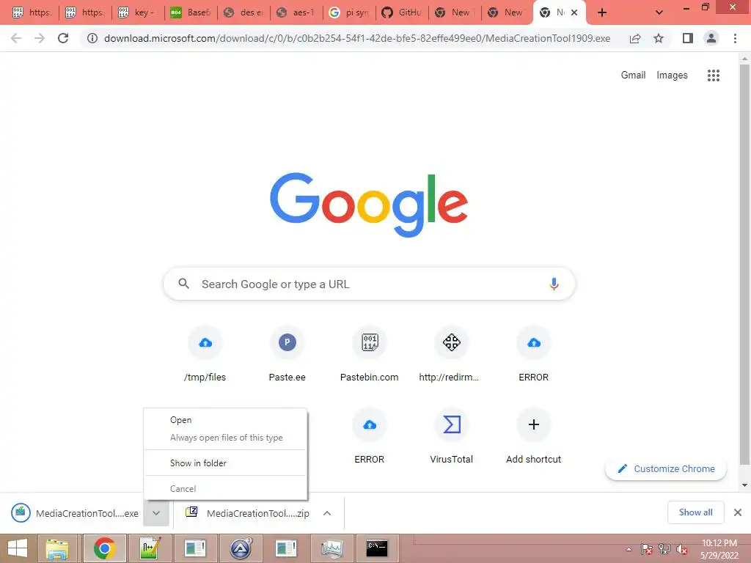The width and height of the screenshot is (751, 563).
Task: Choose Show in folder from the menu
Action: pos(225,463)
